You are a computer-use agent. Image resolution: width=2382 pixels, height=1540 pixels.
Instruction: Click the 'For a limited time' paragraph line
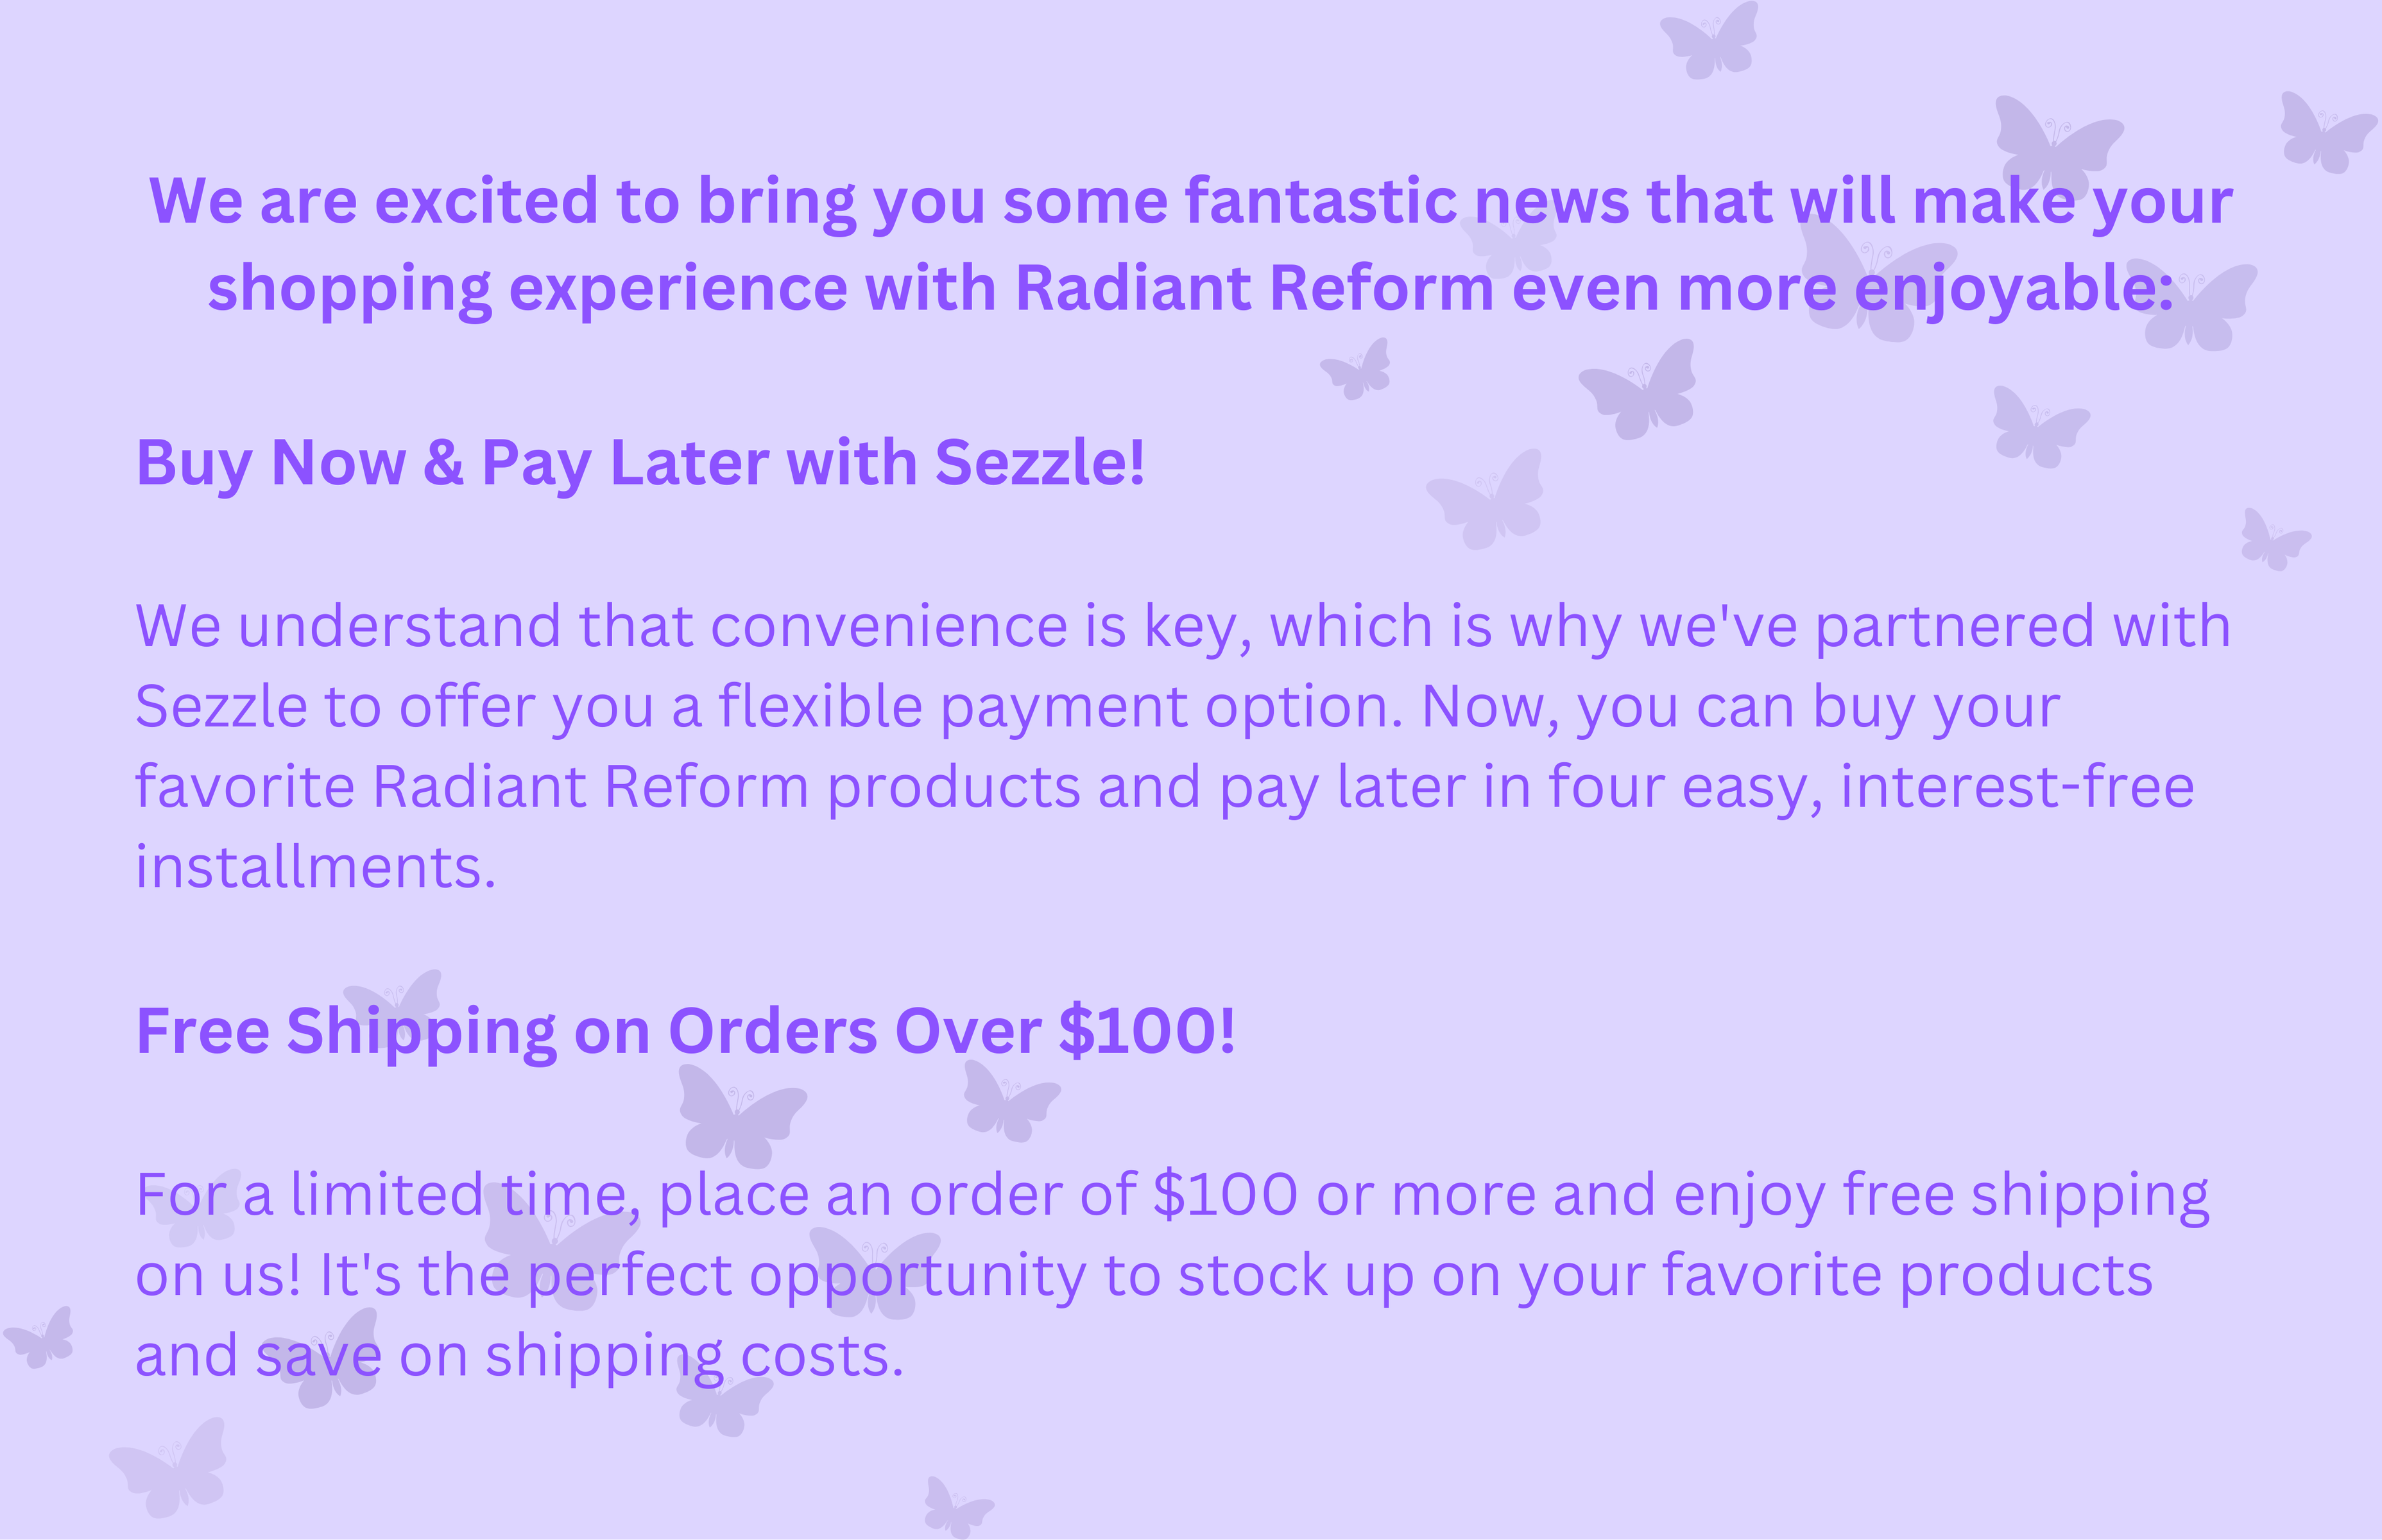[x=1172, y=1196]
